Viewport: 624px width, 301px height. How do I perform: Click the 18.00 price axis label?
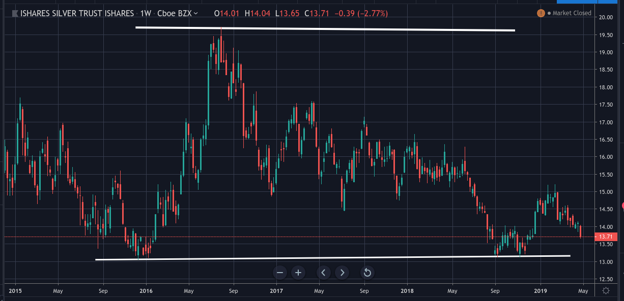tap(606, 87)
